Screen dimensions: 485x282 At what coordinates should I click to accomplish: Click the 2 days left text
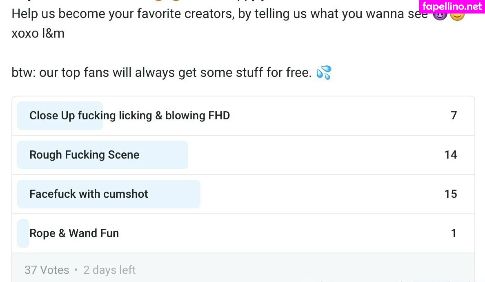[109, 270]
